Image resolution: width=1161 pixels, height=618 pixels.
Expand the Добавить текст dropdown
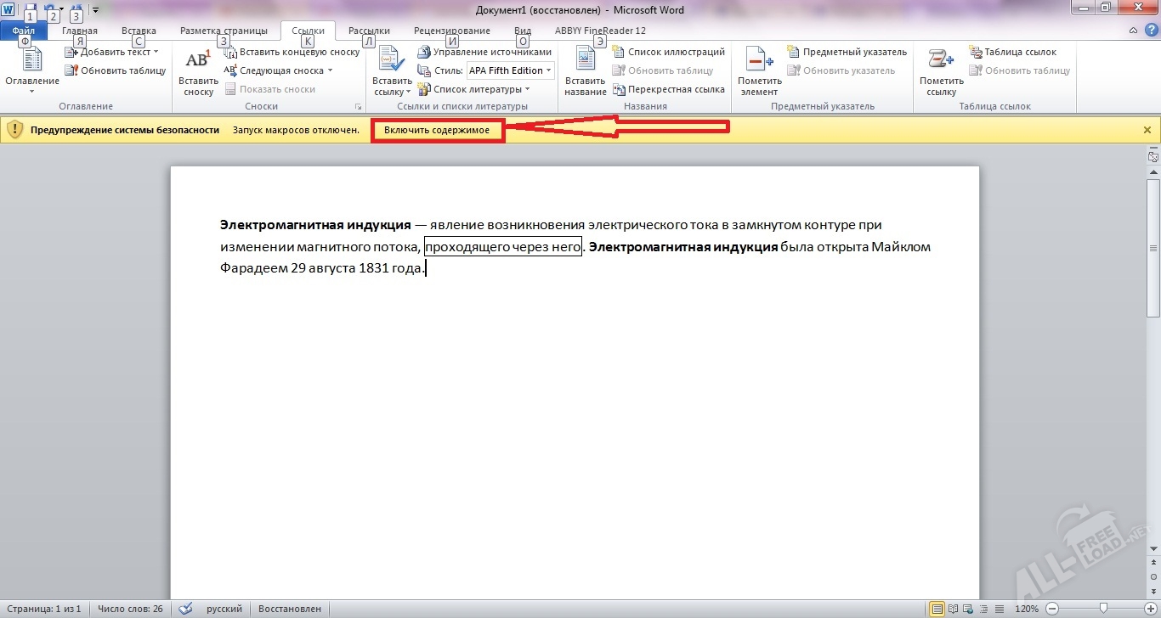tap(156, 52)
